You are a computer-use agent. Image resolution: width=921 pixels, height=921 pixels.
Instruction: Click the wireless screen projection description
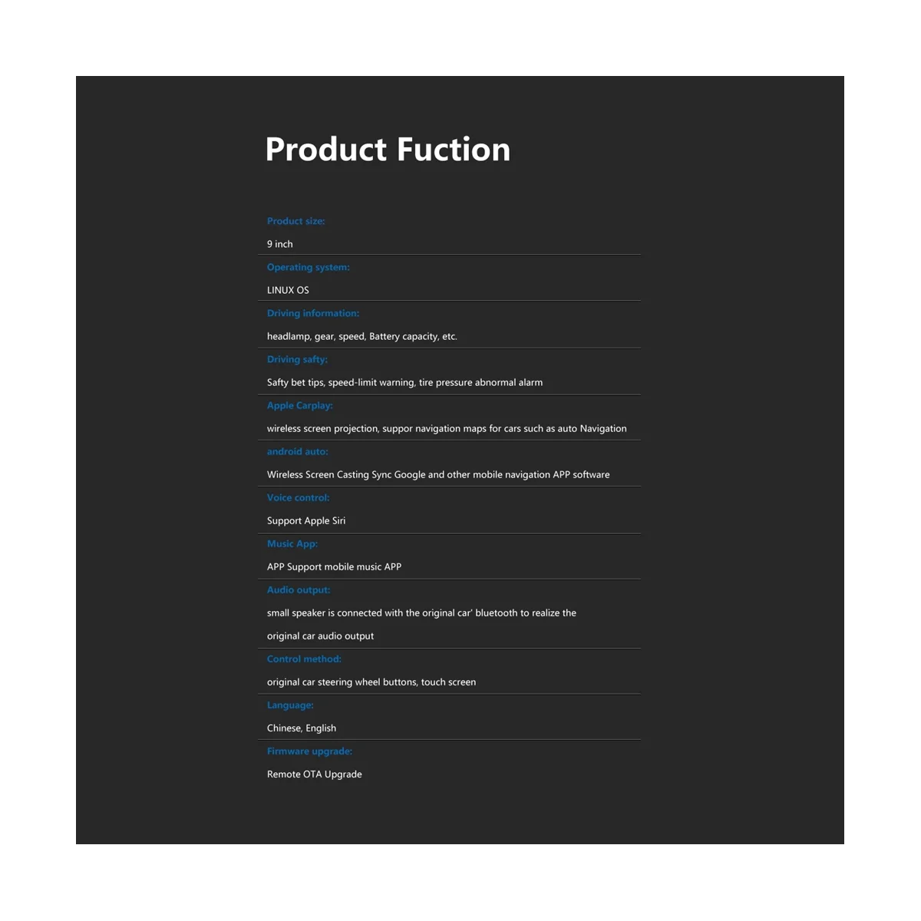(x=447, y=428)
